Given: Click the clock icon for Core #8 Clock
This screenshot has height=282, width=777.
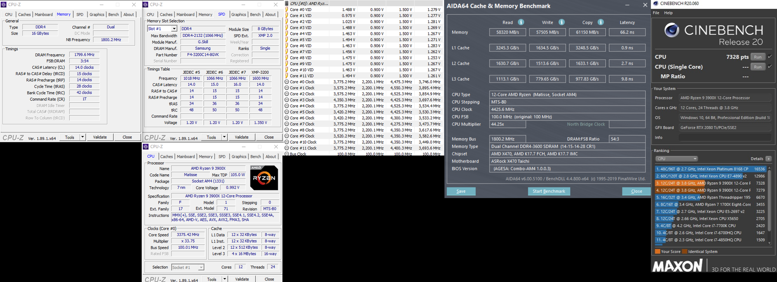Looking at the screenshot, I should coord(287,130).
